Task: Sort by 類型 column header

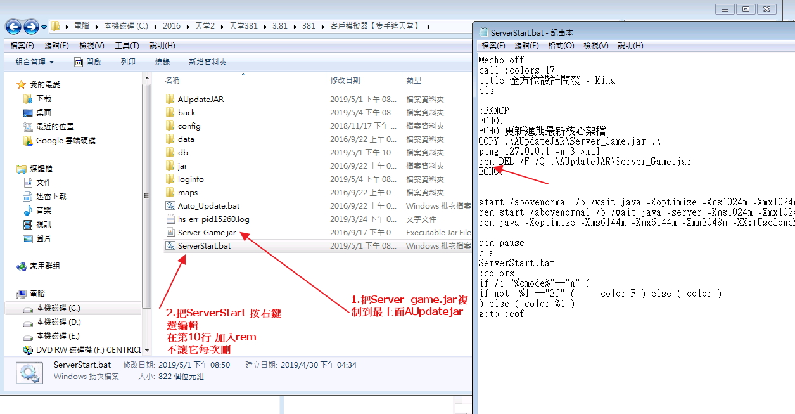Action: coord(414,81)
